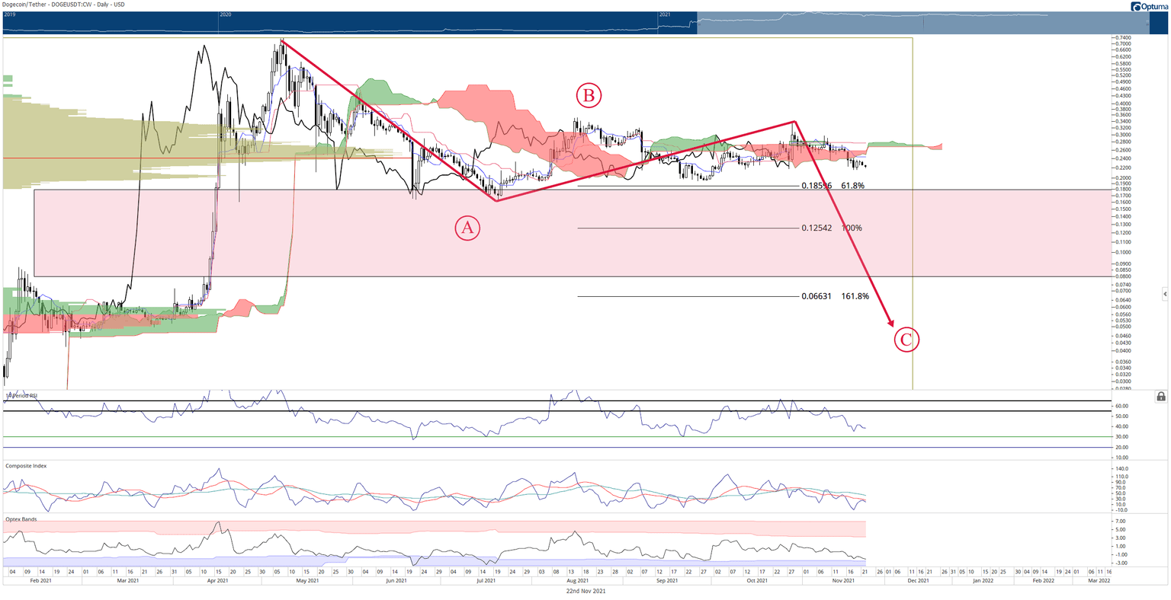Jump to 2020 in the overview bar
Screen dimensions: 1171x600
click(x=226, y=14)
